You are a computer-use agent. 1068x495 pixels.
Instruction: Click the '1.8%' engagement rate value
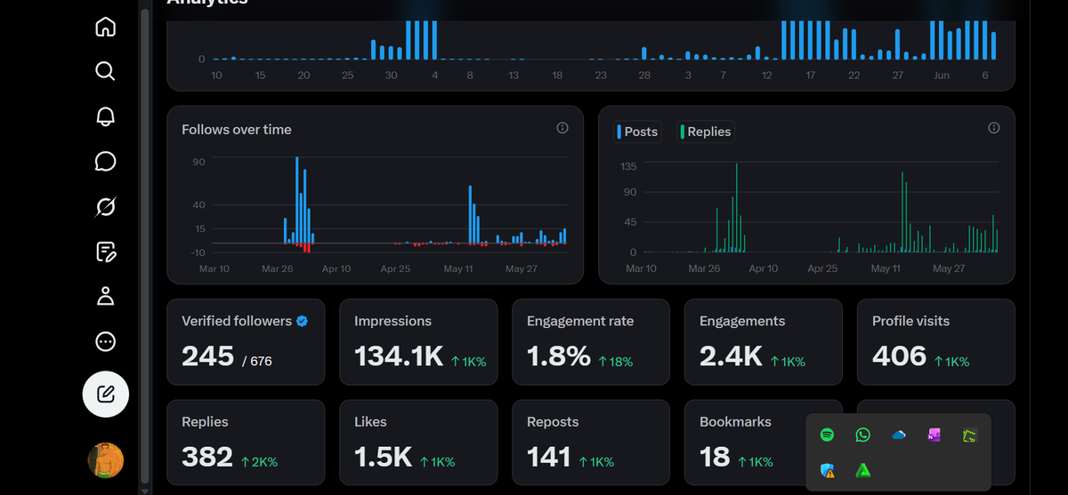click(559, 356)
